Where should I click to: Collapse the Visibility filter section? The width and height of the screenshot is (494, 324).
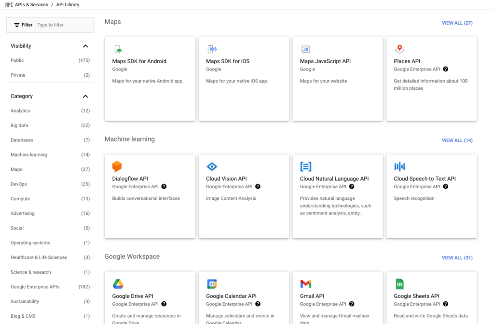pos(85,46)
